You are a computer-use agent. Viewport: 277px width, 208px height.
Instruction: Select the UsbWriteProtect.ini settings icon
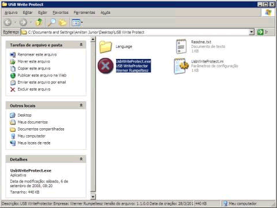[x=181, y=66]
